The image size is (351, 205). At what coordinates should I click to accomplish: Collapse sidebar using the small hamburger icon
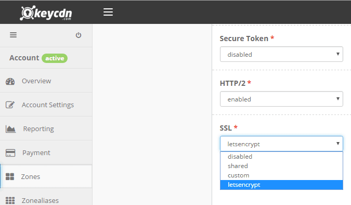point(13,35)
